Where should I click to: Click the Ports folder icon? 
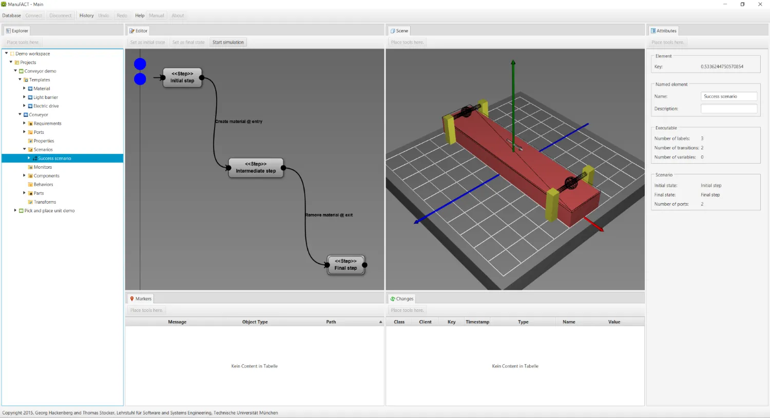[x=30, y=132]
